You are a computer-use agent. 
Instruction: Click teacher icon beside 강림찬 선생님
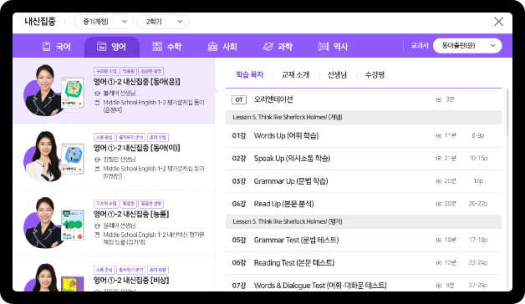coord(97,160)
